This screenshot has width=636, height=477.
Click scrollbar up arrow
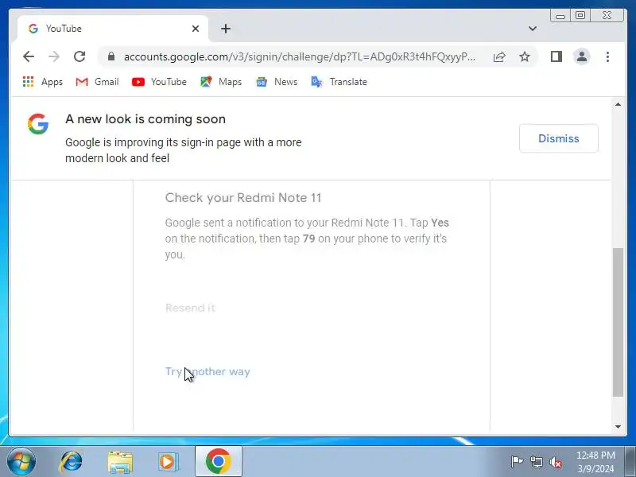coord(618,105)
